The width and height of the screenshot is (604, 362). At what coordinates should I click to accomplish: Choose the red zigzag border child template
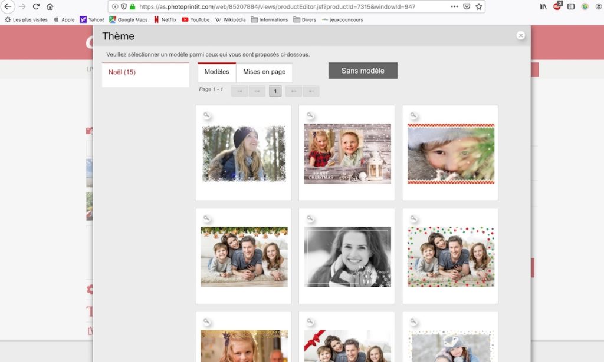tap(451, 154)
